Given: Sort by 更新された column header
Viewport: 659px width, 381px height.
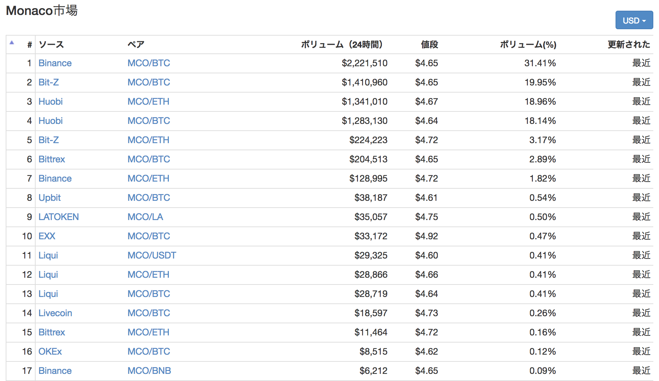Looking at the screenshot, I should click(629, 45).
